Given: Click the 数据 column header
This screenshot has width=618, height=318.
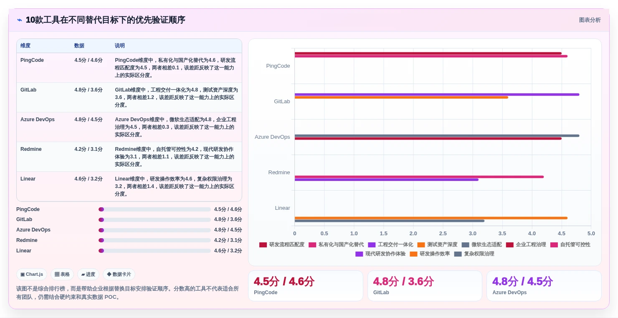Looking at the screenshot, I should coord(79,46).
